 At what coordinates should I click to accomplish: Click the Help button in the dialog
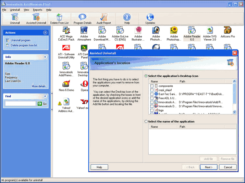tap(99, 167)
